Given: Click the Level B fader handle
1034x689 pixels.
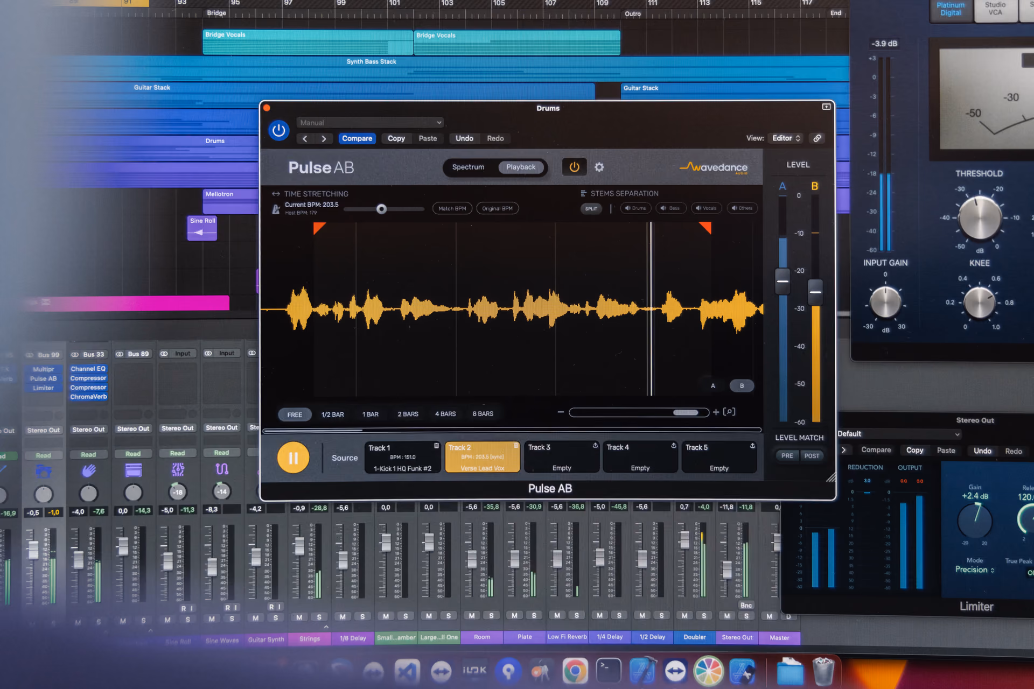Looking at the screenshot, I should click(x=815, y=292).
